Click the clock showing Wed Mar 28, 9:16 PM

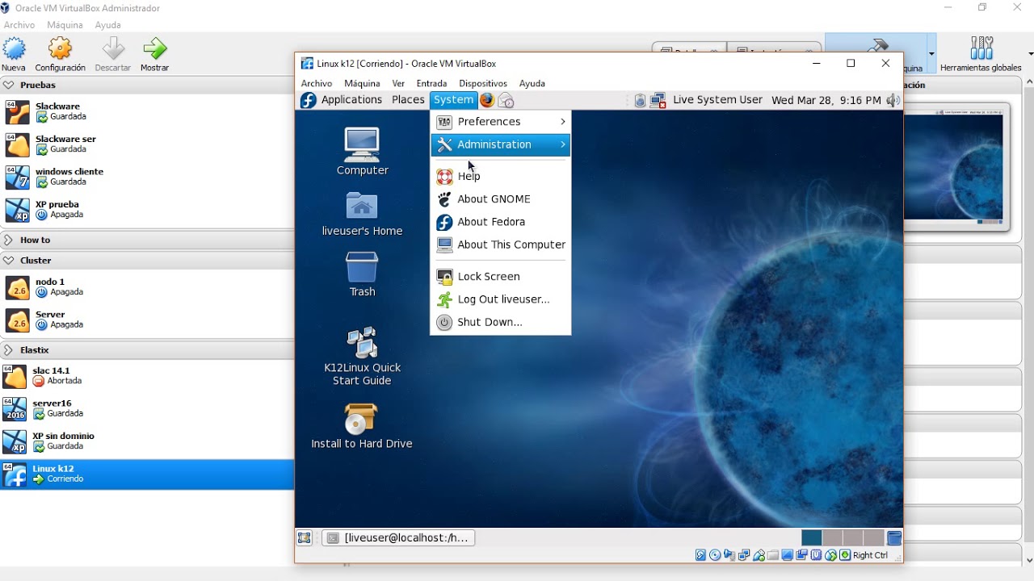(826, 100)
